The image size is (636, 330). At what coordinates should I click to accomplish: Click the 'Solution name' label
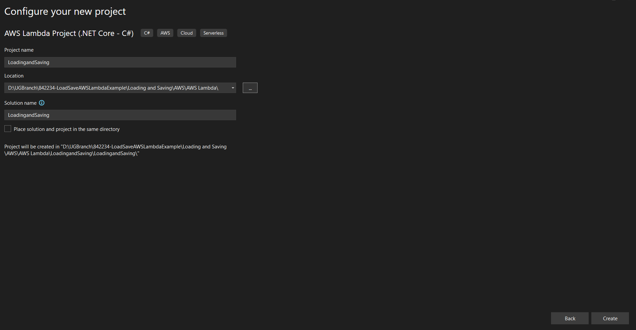pyautogui.click(x=20, y=103)
